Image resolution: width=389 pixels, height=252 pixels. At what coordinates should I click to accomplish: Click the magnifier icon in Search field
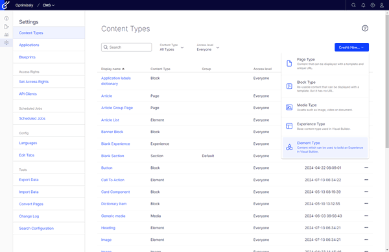(x=106, y=47)
